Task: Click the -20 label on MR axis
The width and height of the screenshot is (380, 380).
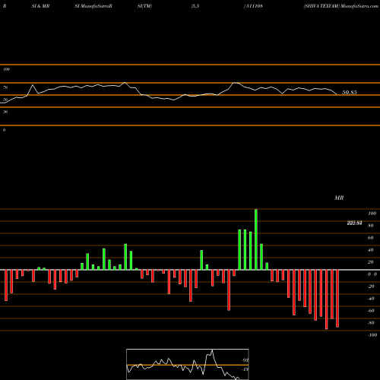Action: (371, 287)
